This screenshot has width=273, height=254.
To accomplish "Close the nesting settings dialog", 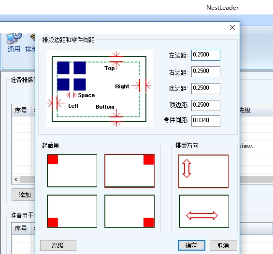I will pyautogui.click(x=232, y=28).
